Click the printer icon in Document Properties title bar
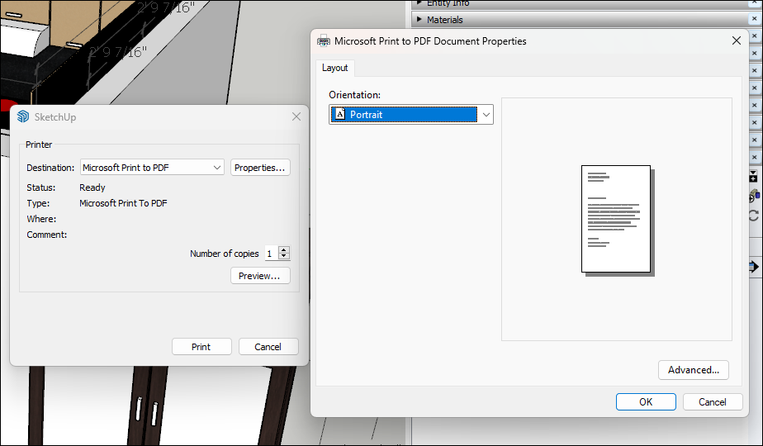Image resolution: width=763 pixels, height=446 pixels. click(324, 41)
